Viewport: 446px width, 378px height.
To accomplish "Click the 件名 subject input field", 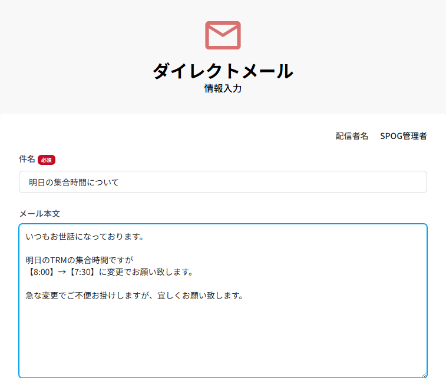I will [x=223, y=182].
